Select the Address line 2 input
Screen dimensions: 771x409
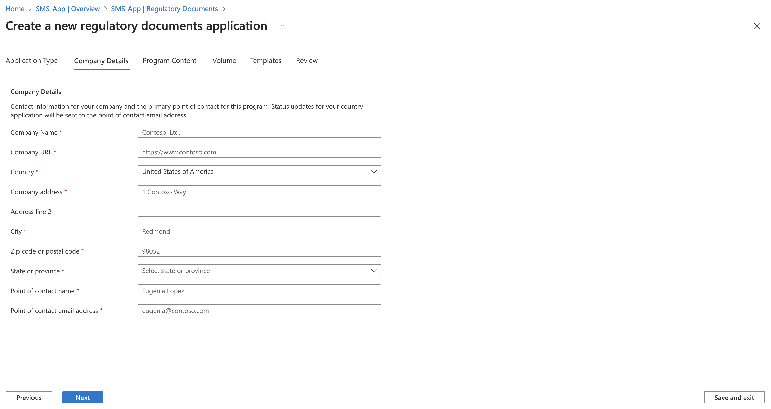[259, 211]
